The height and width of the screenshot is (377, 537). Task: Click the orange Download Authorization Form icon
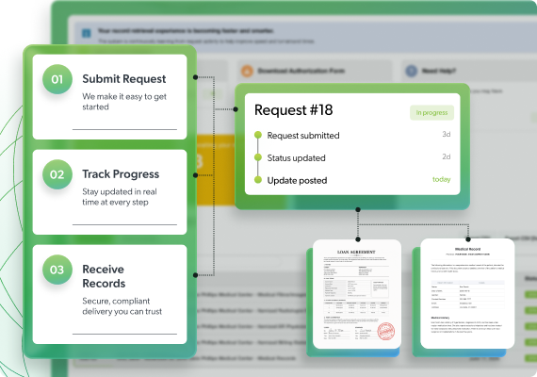tap(247, 71)
